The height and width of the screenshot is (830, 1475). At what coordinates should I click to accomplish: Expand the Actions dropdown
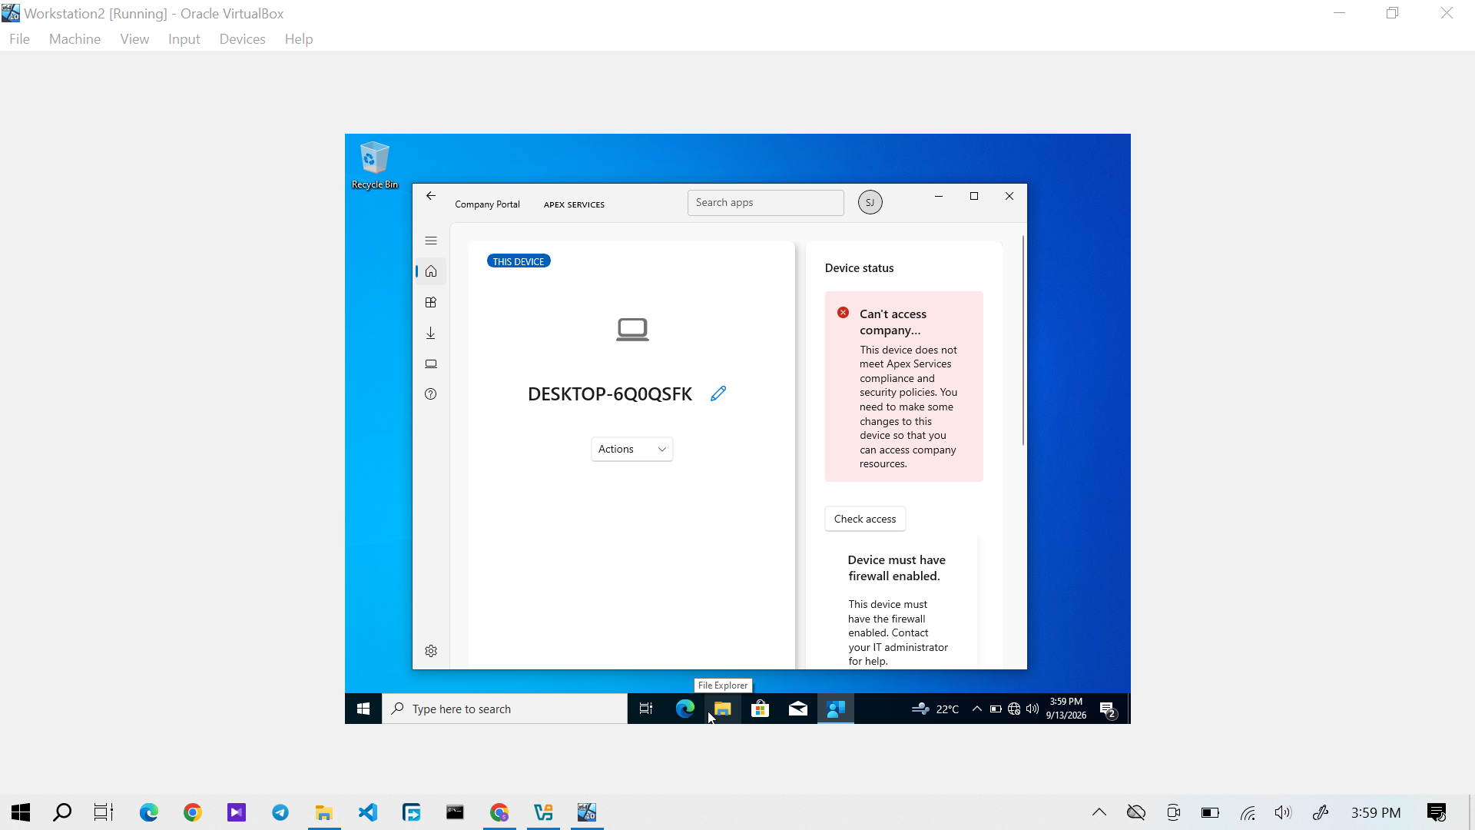click(631, 449)
